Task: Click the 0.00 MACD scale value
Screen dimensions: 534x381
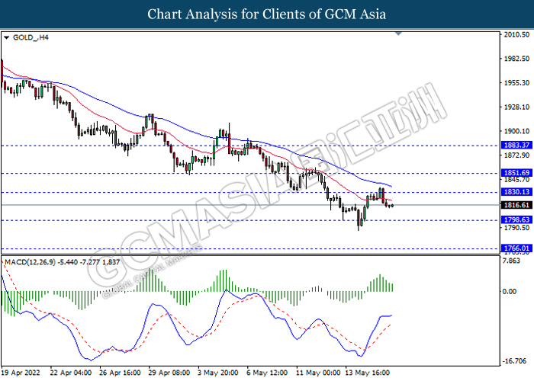Action: pyautogui.click(x=510, y=292)
